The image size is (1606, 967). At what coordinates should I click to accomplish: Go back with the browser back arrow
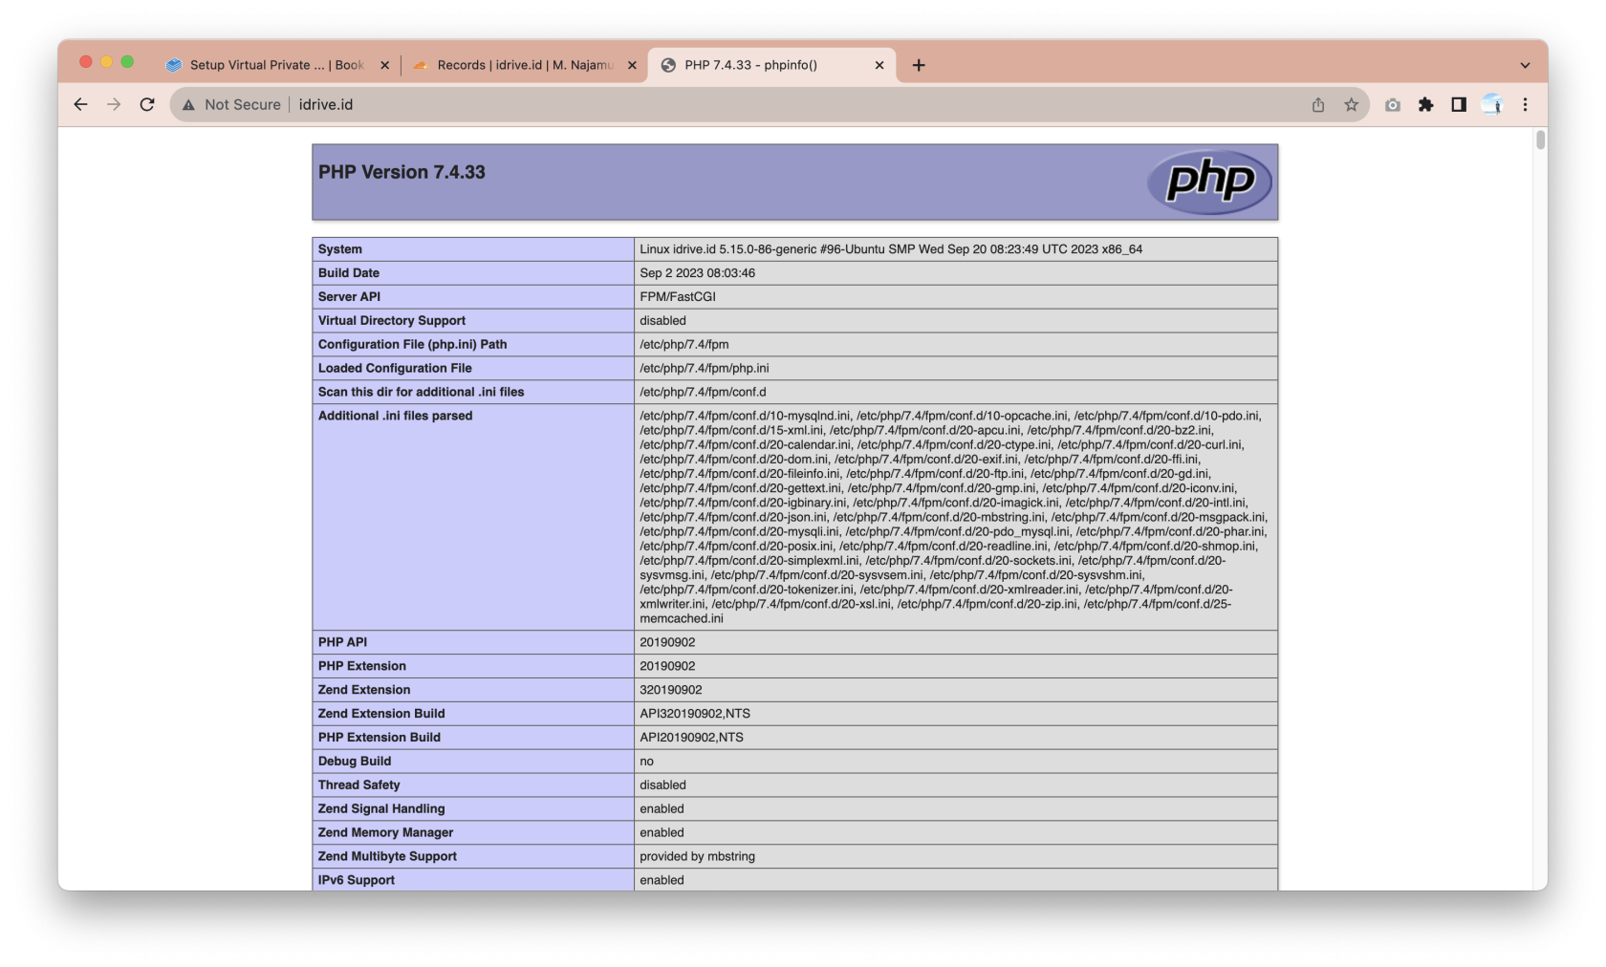pos(80,104)
